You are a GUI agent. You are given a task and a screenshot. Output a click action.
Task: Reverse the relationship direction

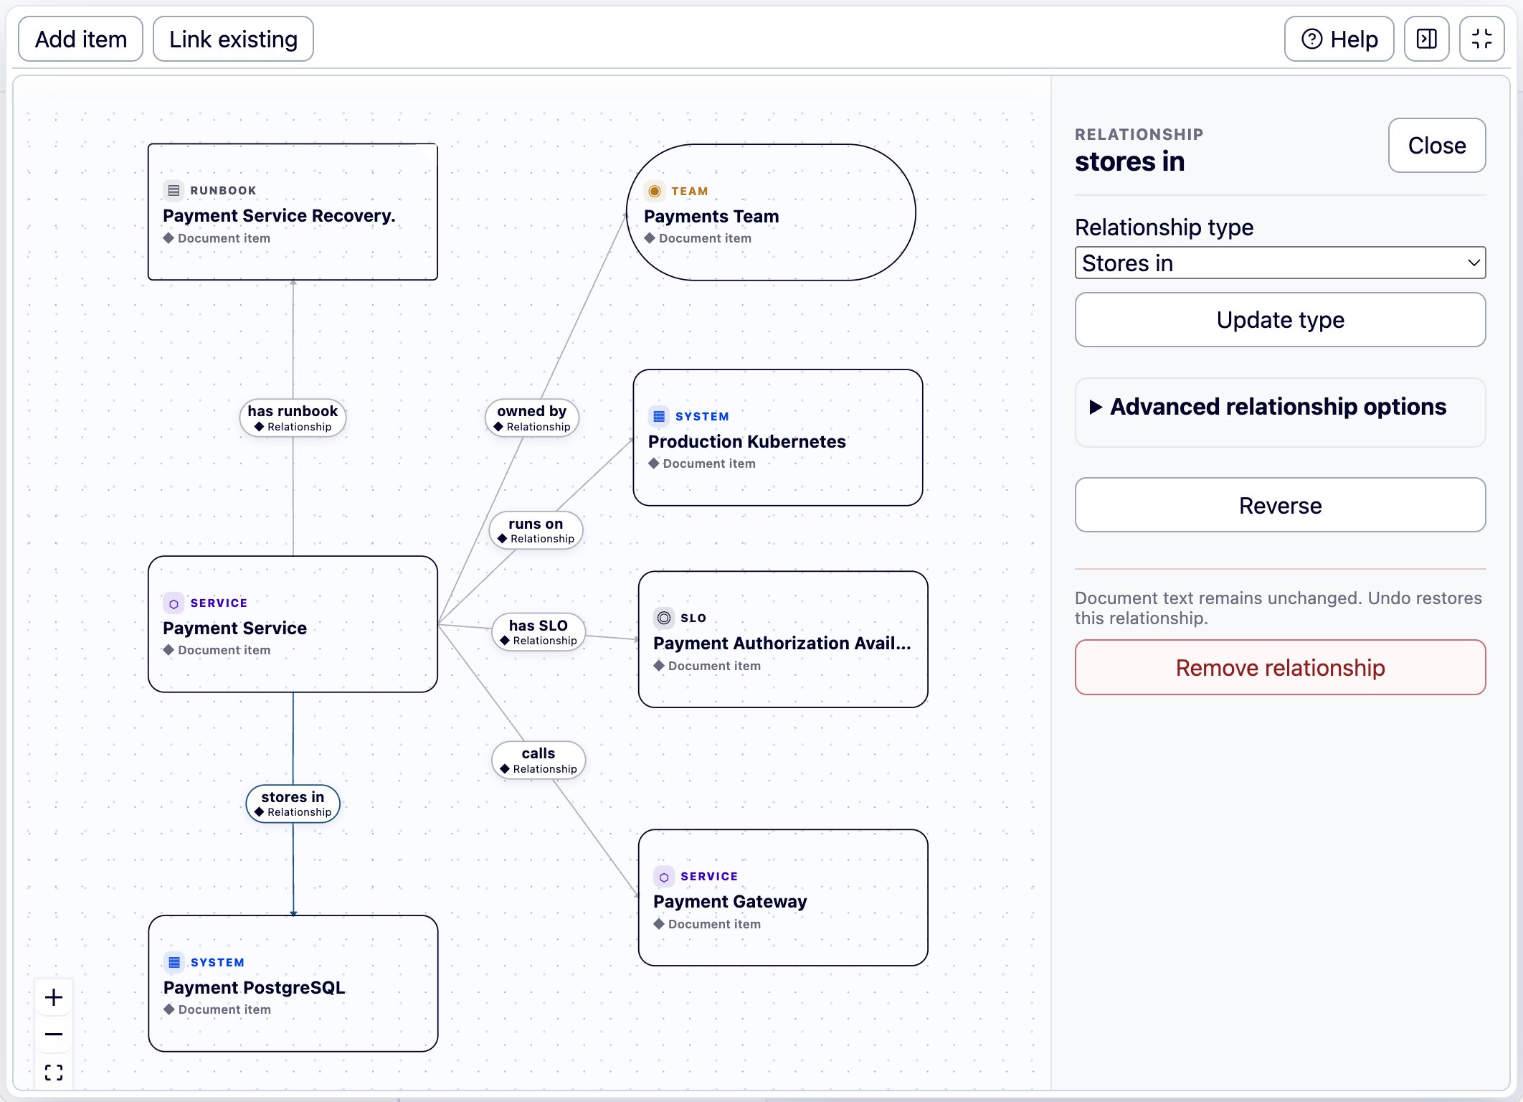(x=1280, y=505)
